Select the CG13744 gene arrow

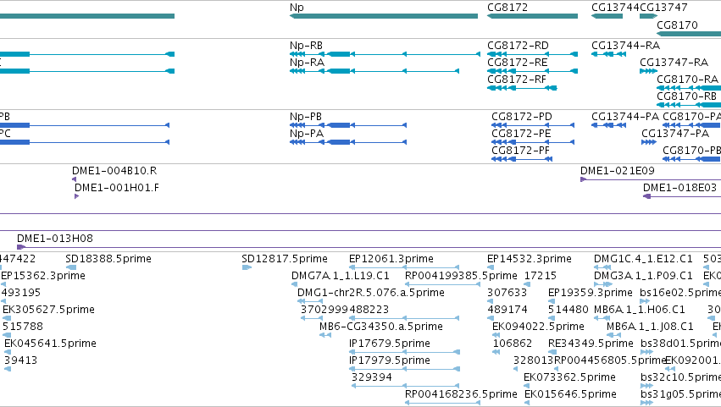607,16
